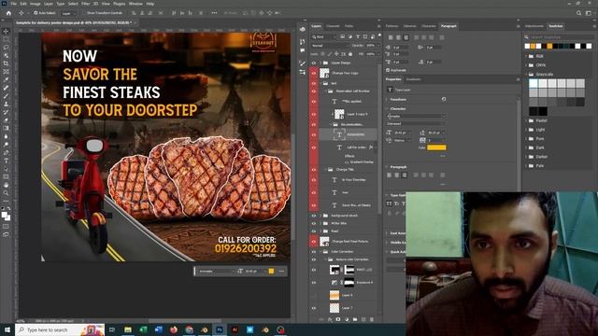Toggle the Auto-Select checkbox

pyautogui.click(x=36, y=13)
